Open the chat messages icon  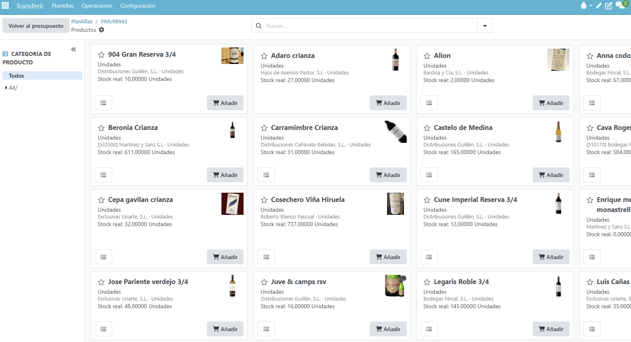point(620,5)
